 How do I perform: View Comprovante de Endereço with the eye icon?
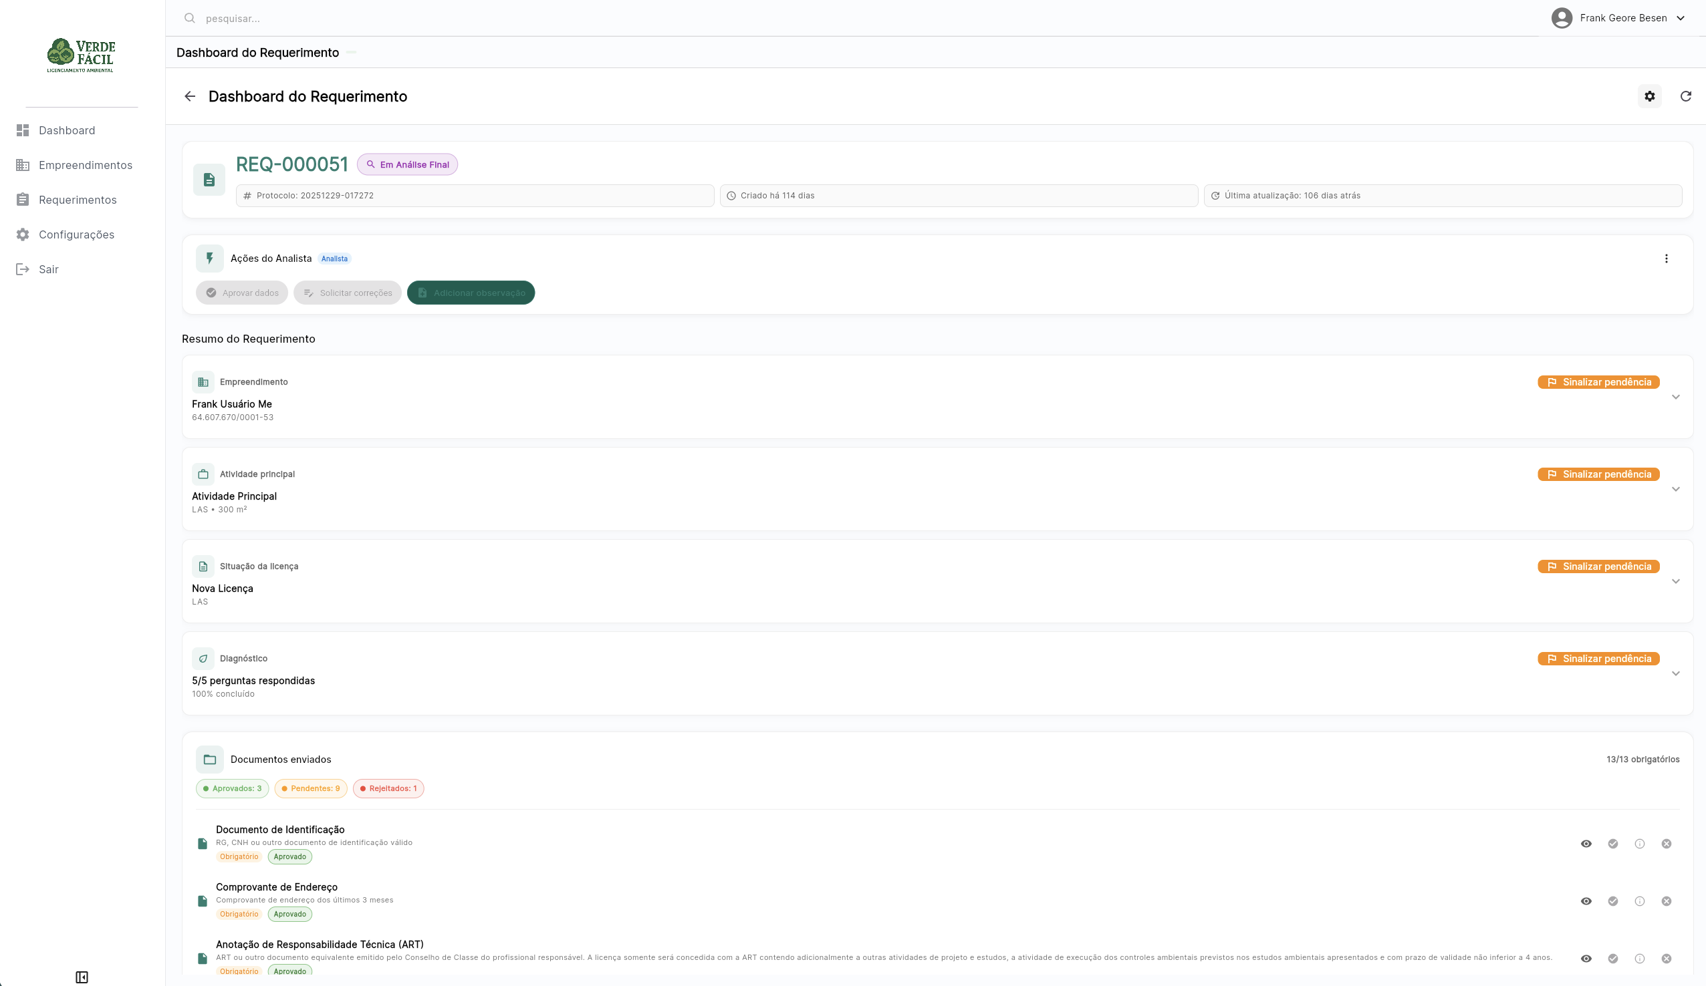click(x=1586, y=901)
